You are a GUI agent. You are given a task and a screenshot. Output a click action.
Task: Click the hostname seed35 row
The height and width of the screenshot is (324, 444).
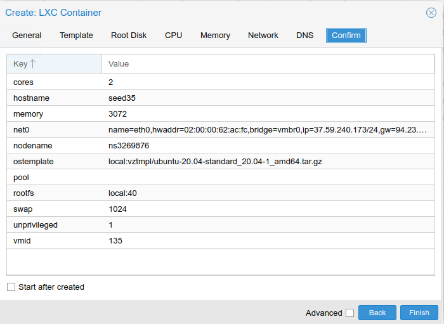[220, 98]
